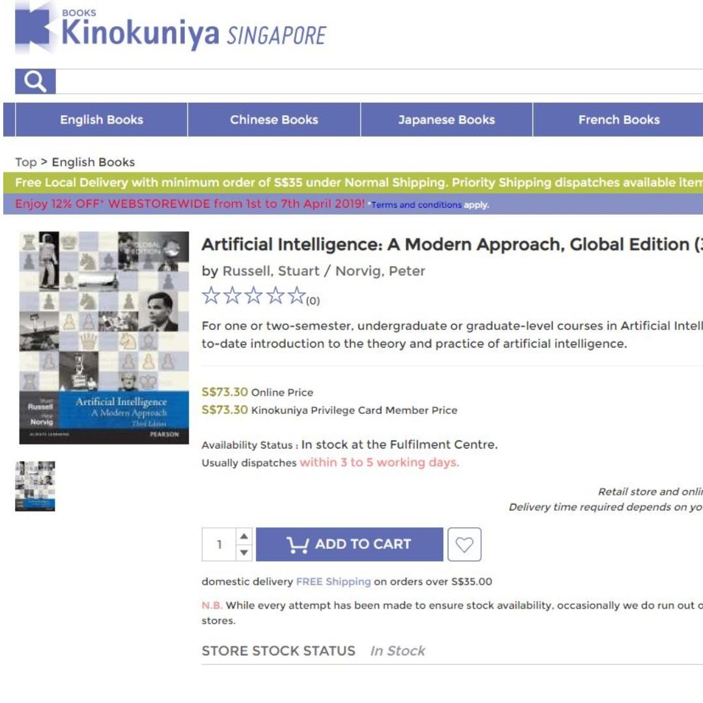Open the French Books tab

coord(619,120)
